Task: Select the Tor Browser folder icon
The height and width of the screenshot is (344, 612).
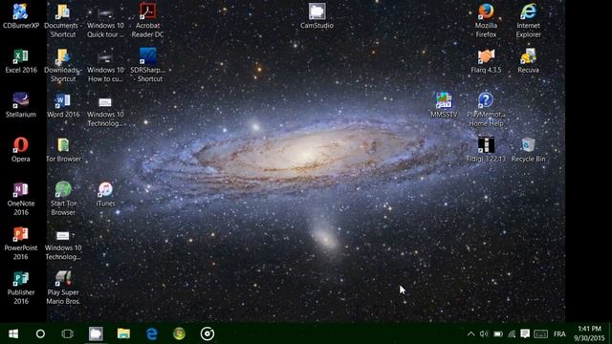Action: pyautogui.click(x=63, y=150)
